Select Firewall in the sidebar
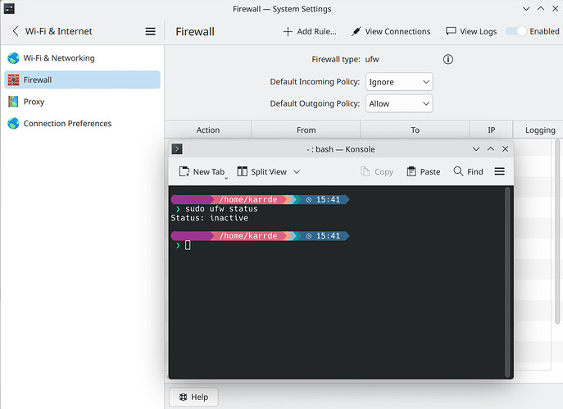 (x=82, y=80)
